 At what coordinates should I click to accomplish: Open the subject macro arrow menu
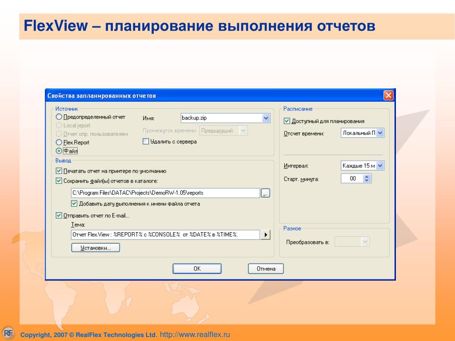click(266, 234)
